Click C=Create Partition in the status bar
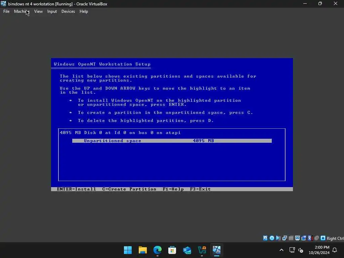The height and width of the screenshot is (258, 344). click(x=129, y=189)
